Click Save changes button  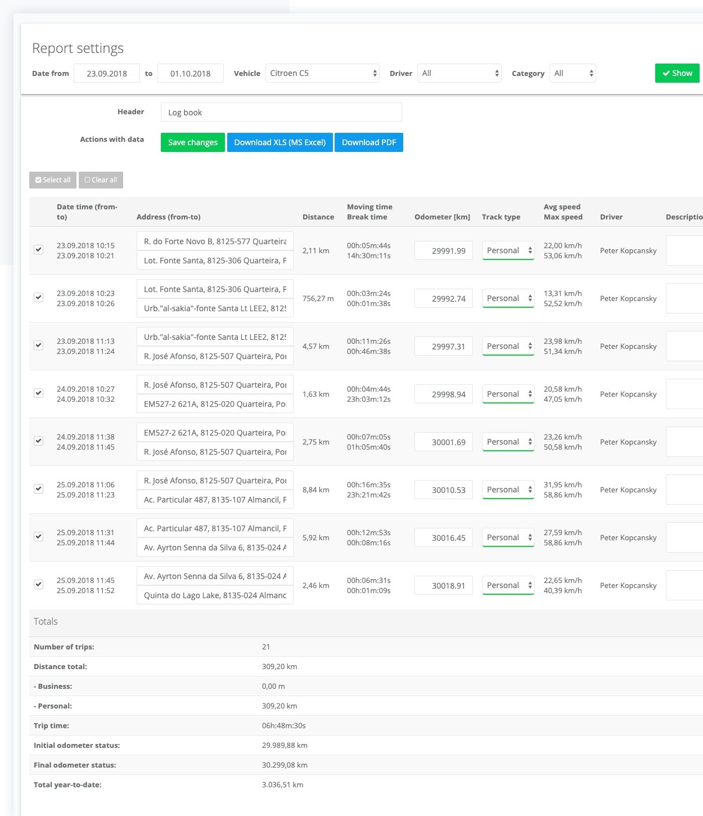tap(193, 142)
